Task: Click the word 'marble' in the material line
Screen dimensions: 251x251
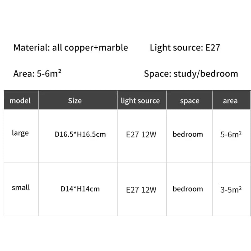Action: [113, 48]
